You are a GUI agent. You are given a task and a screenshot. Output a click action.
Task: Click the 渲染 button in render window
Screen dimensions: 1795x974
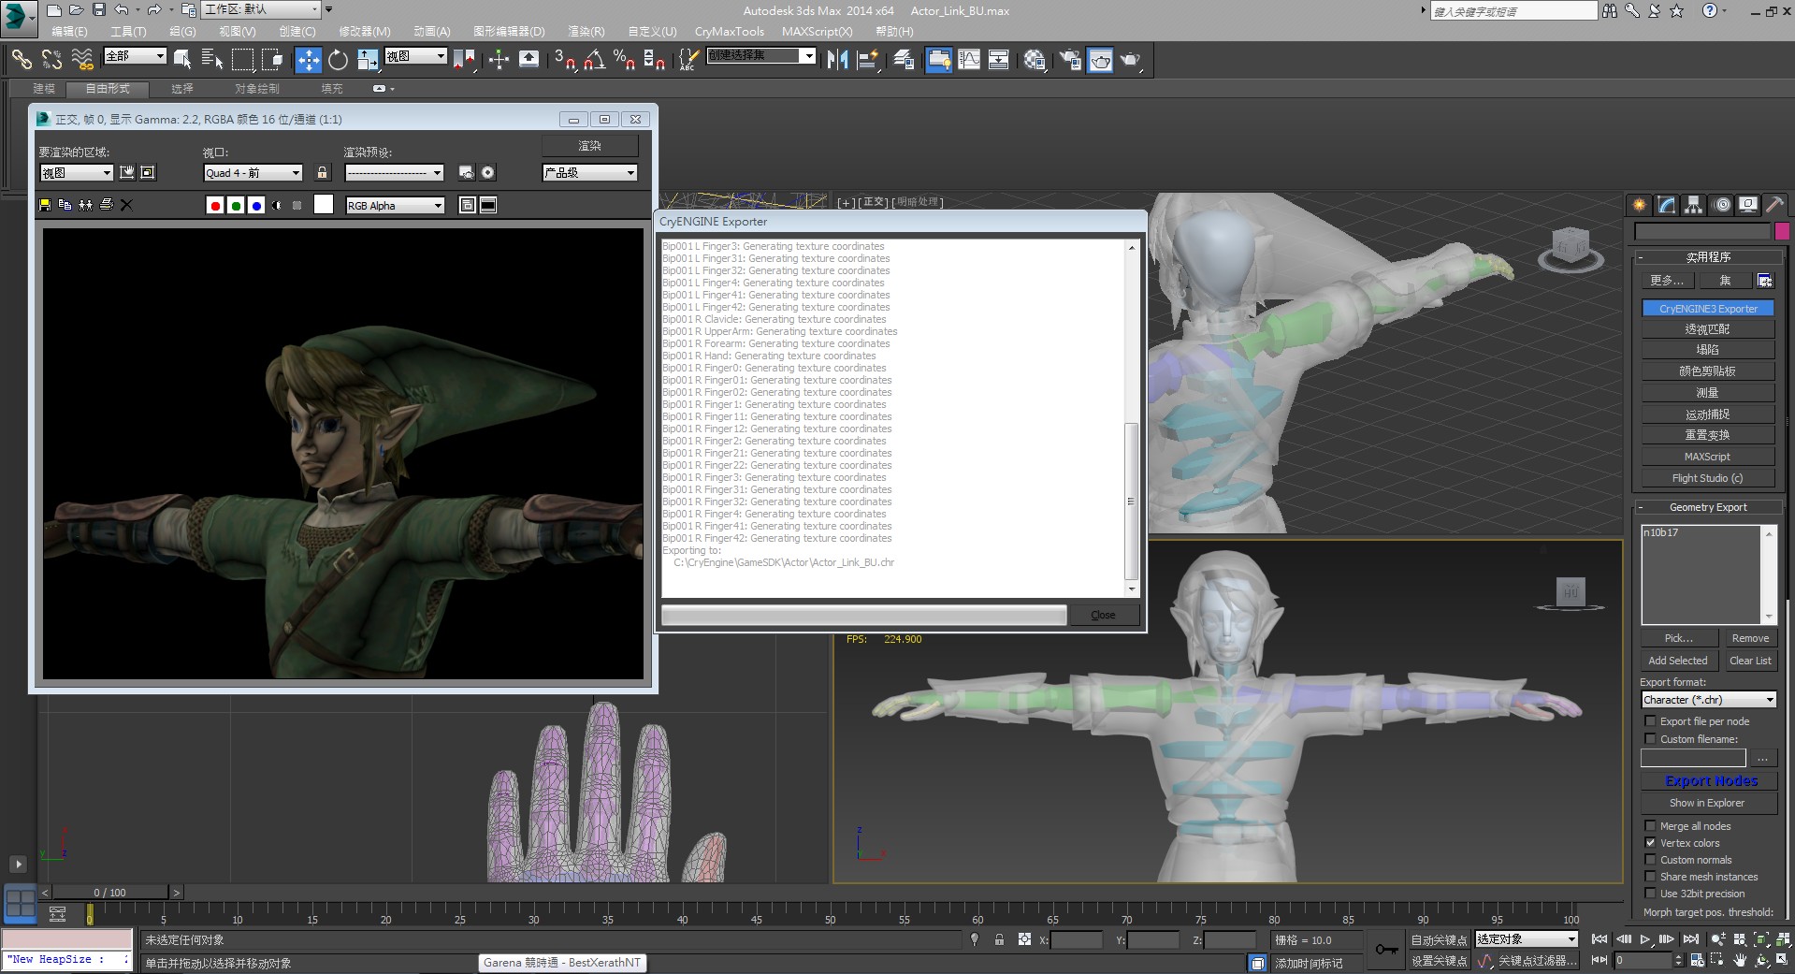tap(590, 146)
